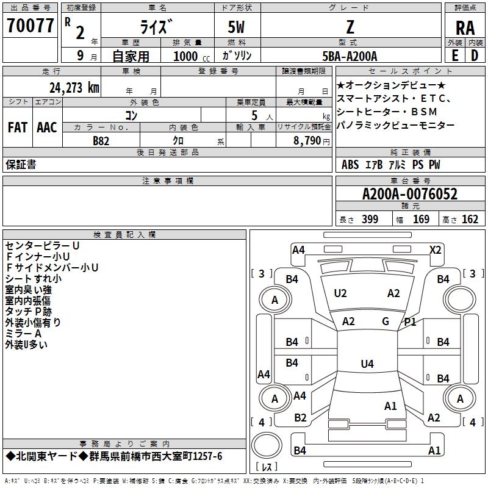This screenshot has width=488, height=488.
Task: Select the inspector note "外装U多い"
Action: point(26,345)
